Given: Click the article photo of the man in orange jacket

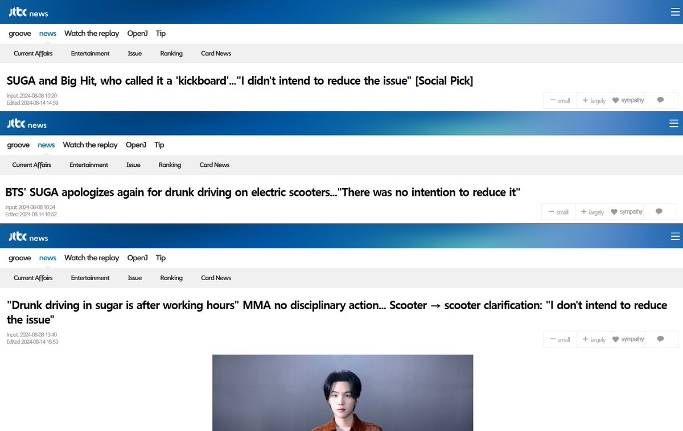Looking at the screenshot, I should (343, 393).
